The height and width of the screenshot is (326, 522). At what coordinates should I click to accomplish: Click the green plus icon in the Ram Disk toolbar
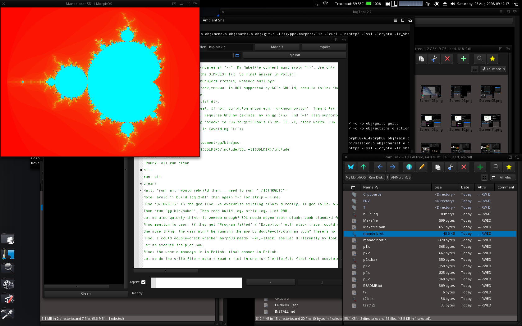click(x=480, y=167)
